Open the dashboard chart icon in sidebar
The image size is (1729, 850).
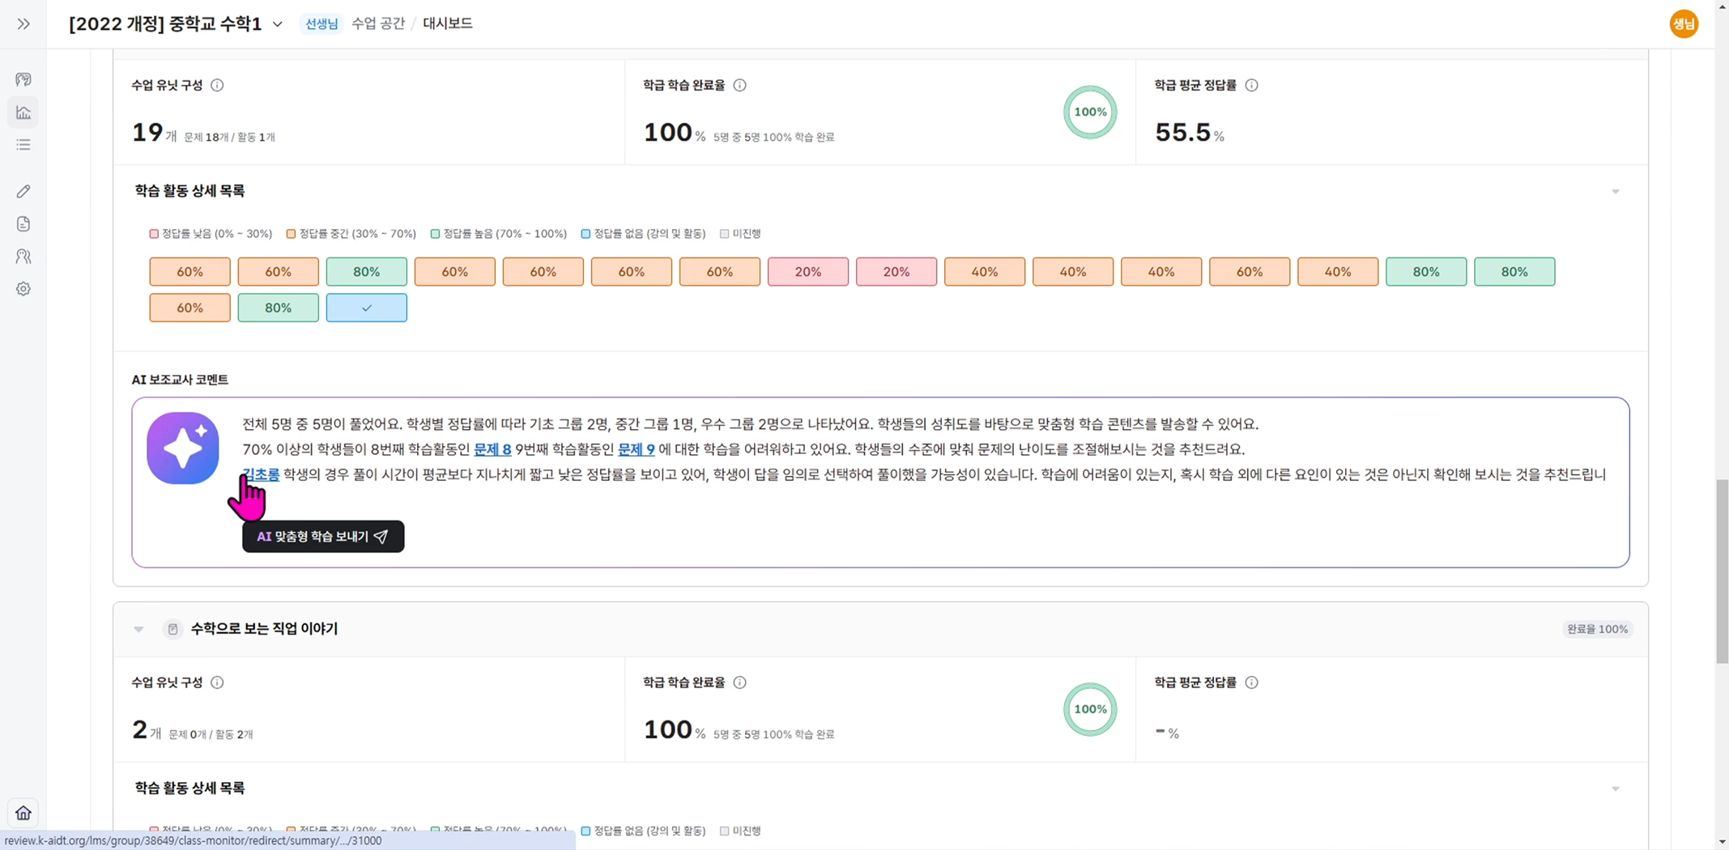[23, 113]
